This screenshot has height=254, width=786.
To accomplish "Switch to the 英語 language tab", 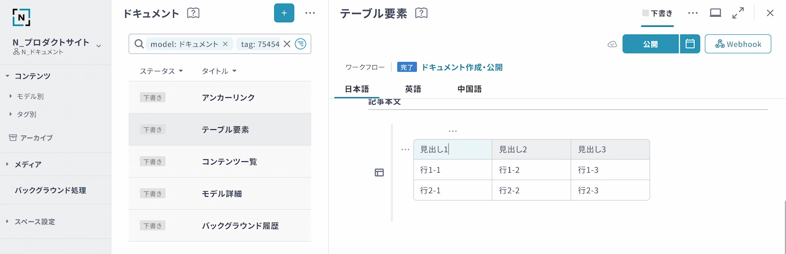I will tap(413, 89).
